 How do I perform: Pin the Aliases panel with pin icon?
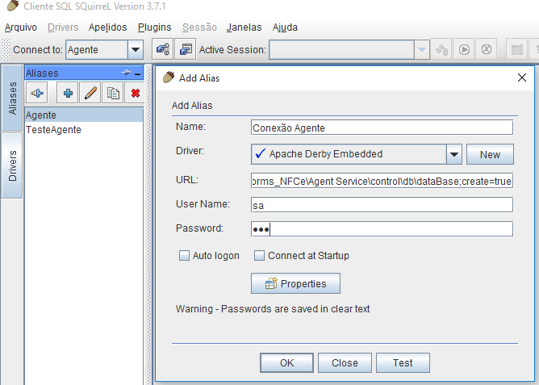[x=126, y=73]
